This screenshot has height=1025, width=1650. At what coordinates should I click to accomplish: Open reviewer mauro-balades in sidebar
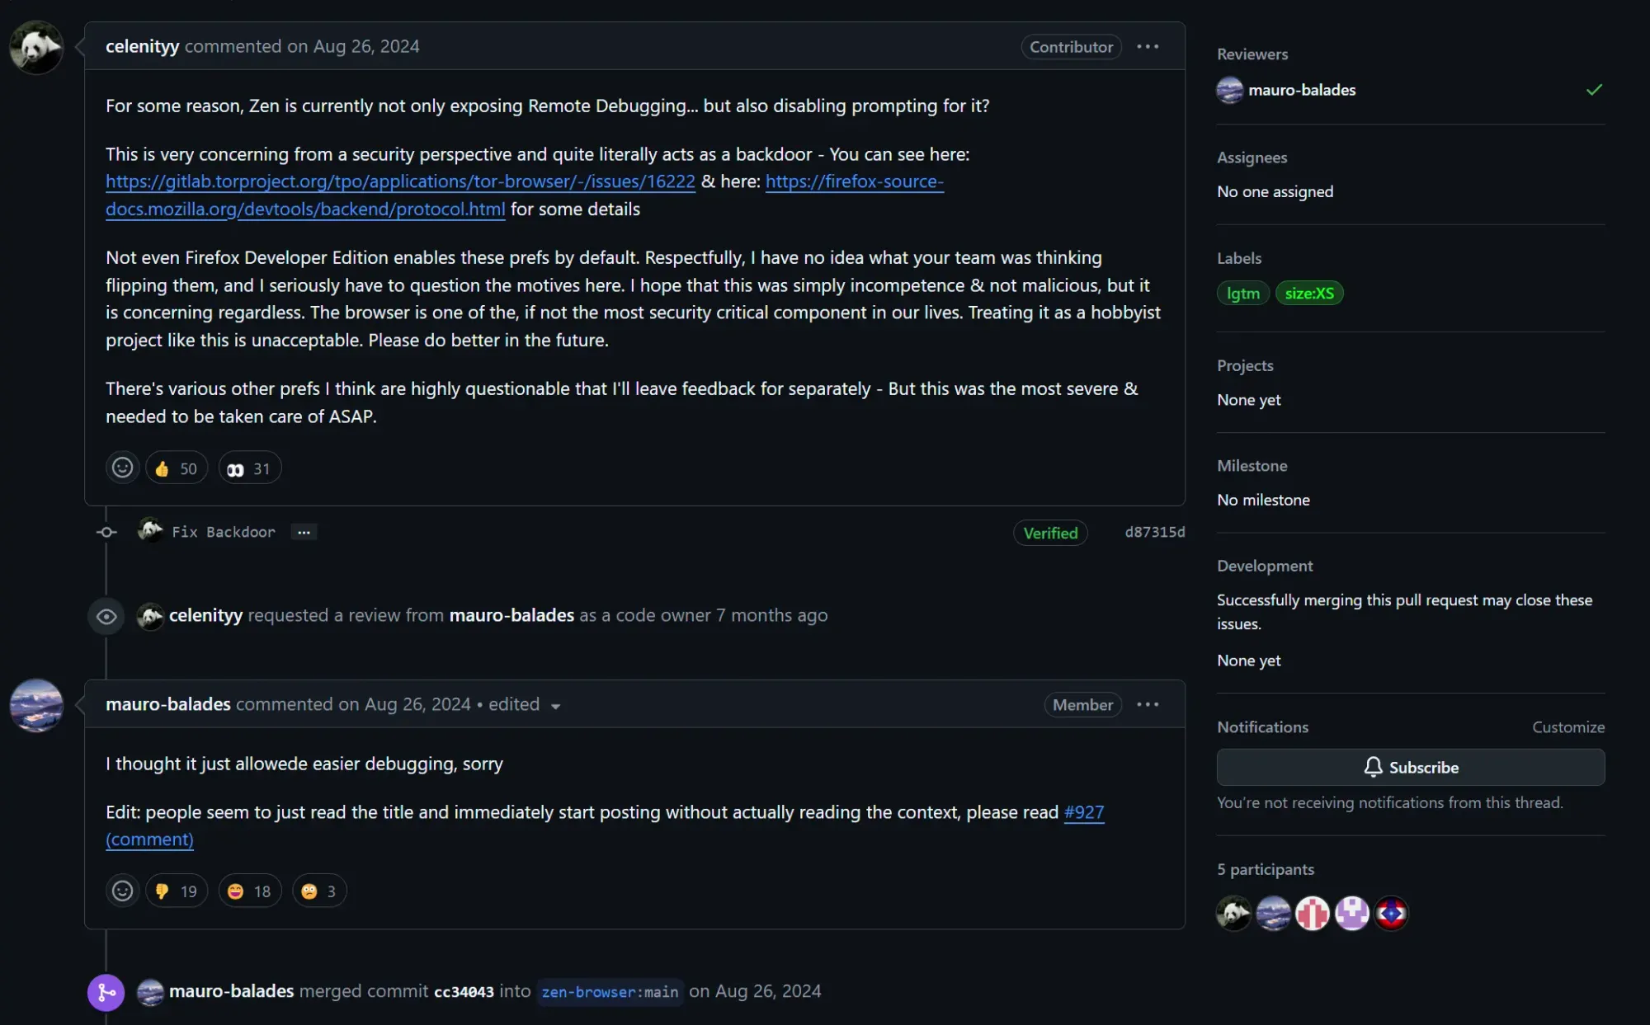(1302, 90)
